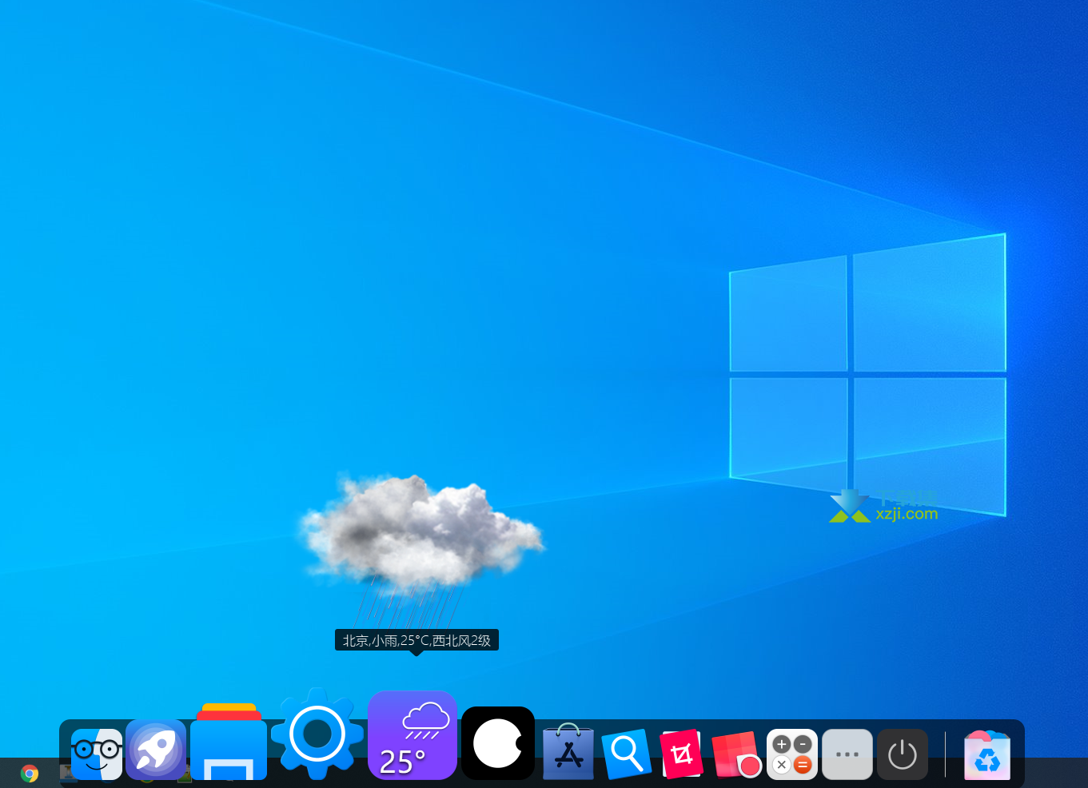Click the power button icon
Image resolution: width=1088 pixels, height=788 pixels.
click(x=903, y=754)
